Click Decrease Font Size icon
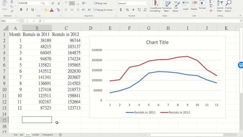 pos(59,3)
